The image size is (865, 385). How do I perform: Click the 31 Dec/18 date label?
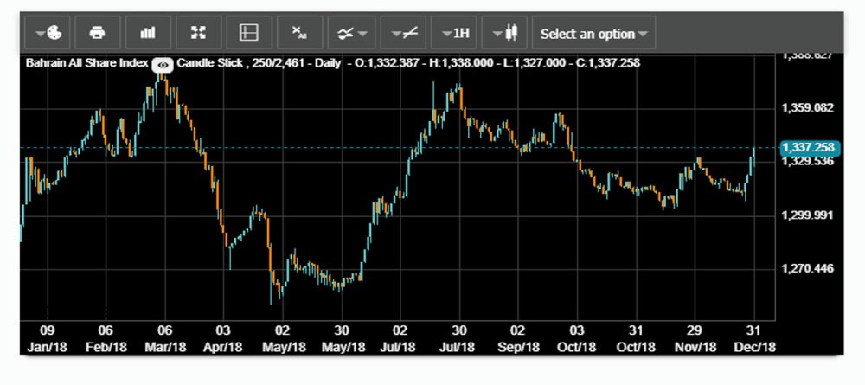pyautogui.click(x=753, y=338)
